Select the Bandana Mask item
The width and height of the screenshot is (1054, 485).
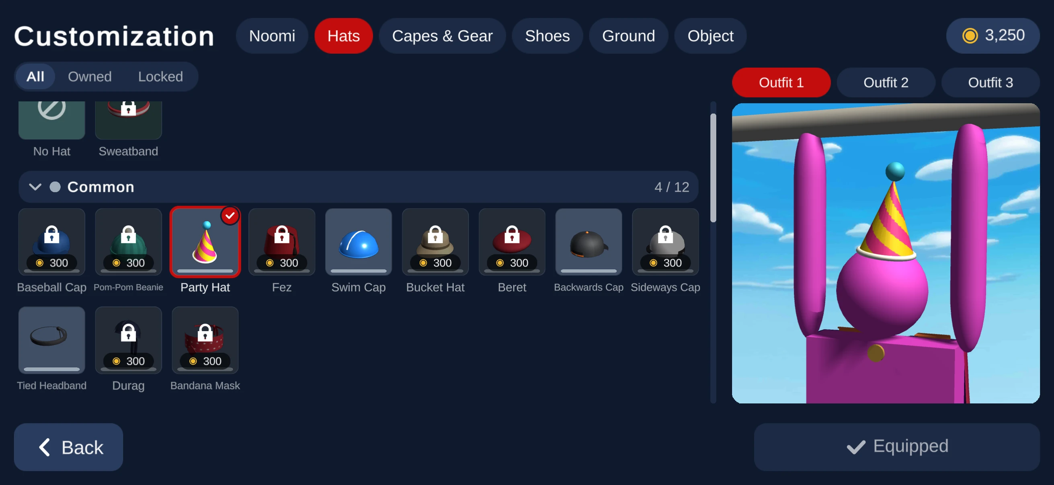(205, 340)
